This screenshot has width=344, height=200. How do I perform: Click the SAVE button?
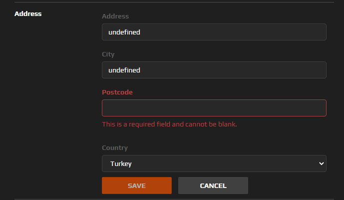[136, 185]
